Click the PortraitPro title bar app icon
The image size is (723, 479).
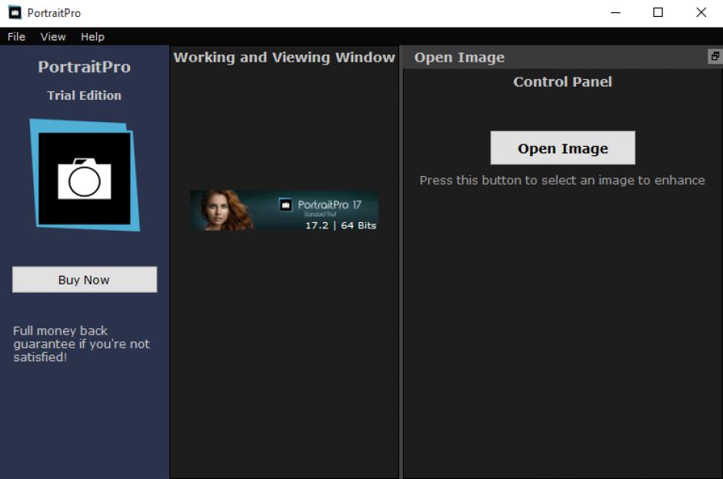15,12
